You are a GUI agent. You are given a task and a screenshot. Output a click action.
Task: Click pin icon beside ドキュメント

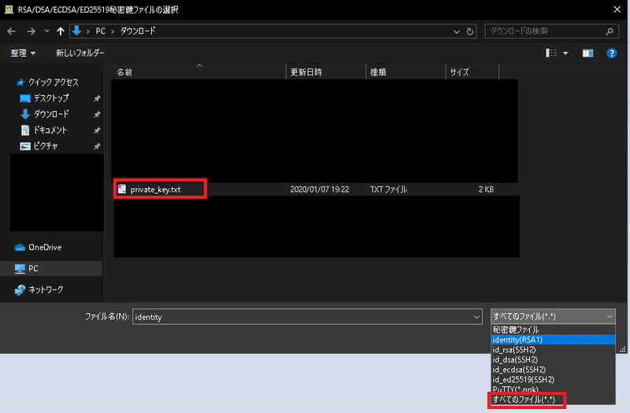pyautogui.click(x=97, y=131)
